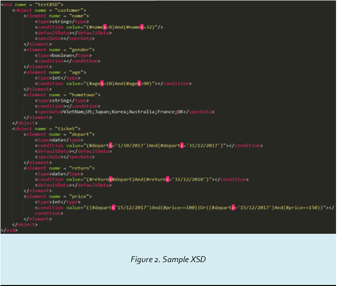Click the price condition with Or expression

(184, 210)
